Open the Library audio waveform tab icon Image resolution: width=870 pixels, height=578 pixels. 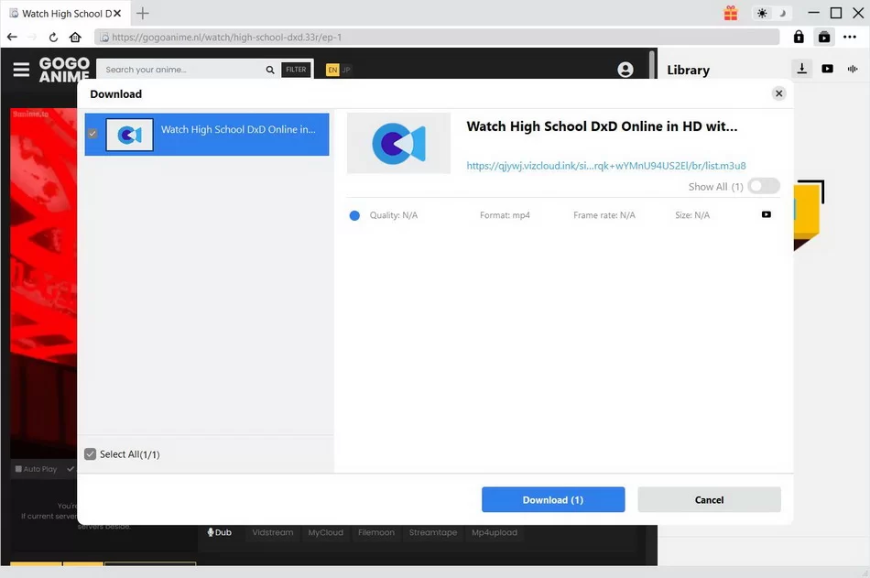[x=853, y=69]
